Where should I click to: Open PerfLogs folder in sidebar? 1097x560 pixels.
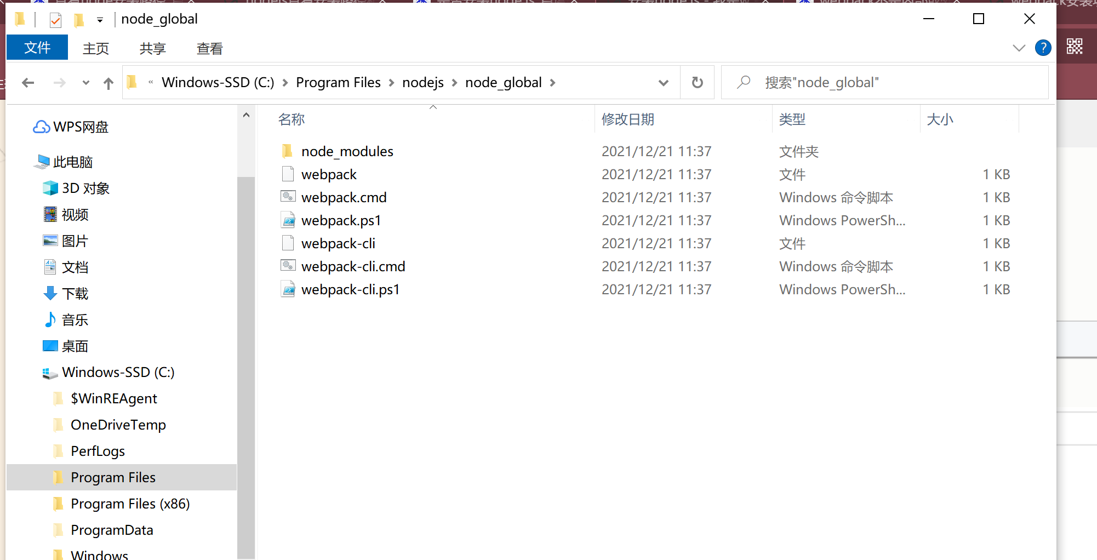98,452
